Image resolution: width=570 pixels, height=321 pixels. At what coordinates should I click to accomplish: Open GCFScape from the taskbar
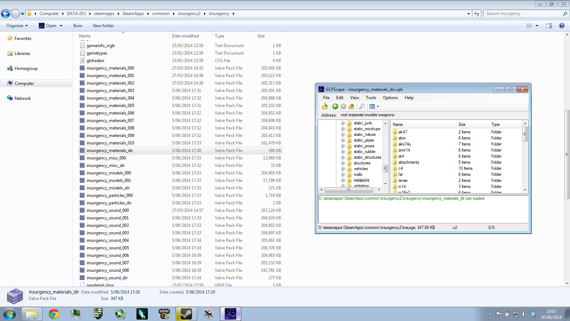click(230, 314)
